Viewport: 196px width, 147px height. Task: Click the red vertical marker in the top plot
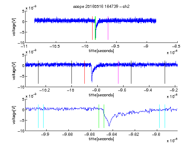click(x=92, y=28)
